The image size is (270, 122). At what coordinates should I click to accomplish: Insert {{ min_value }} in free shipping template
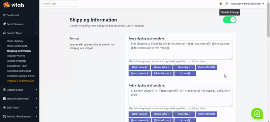coord(139,67)
